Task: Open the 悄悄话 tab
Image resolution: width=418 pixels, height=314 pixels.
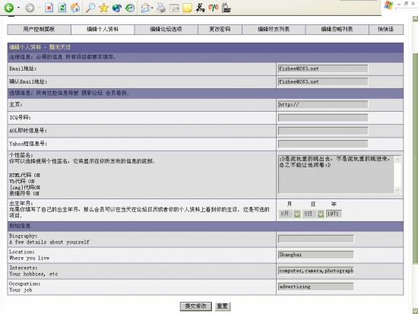Action: tap(386, 30)
